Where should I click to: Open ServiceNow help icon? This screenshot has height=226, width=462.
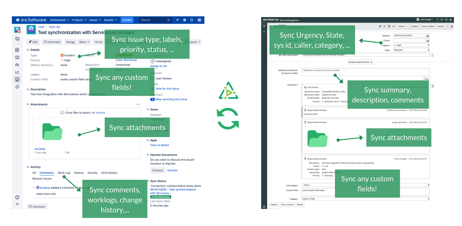446,20
